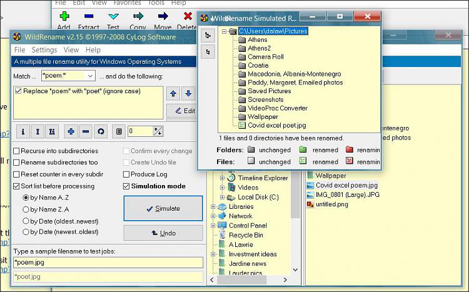Click the Copy arrow icon in background toolbar
Viewport: 469px width, 292px height.
coord(138,16)
